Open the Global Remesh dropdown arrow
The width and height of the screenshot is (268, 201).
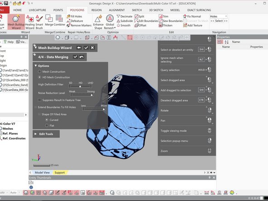pos(115,28)
